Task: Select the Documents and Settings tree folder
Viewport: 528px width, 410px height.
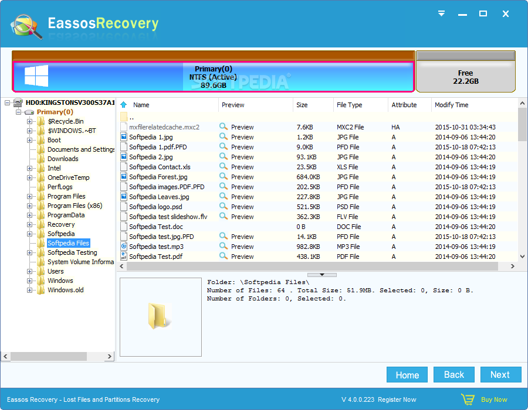Action: click(81, 149)
